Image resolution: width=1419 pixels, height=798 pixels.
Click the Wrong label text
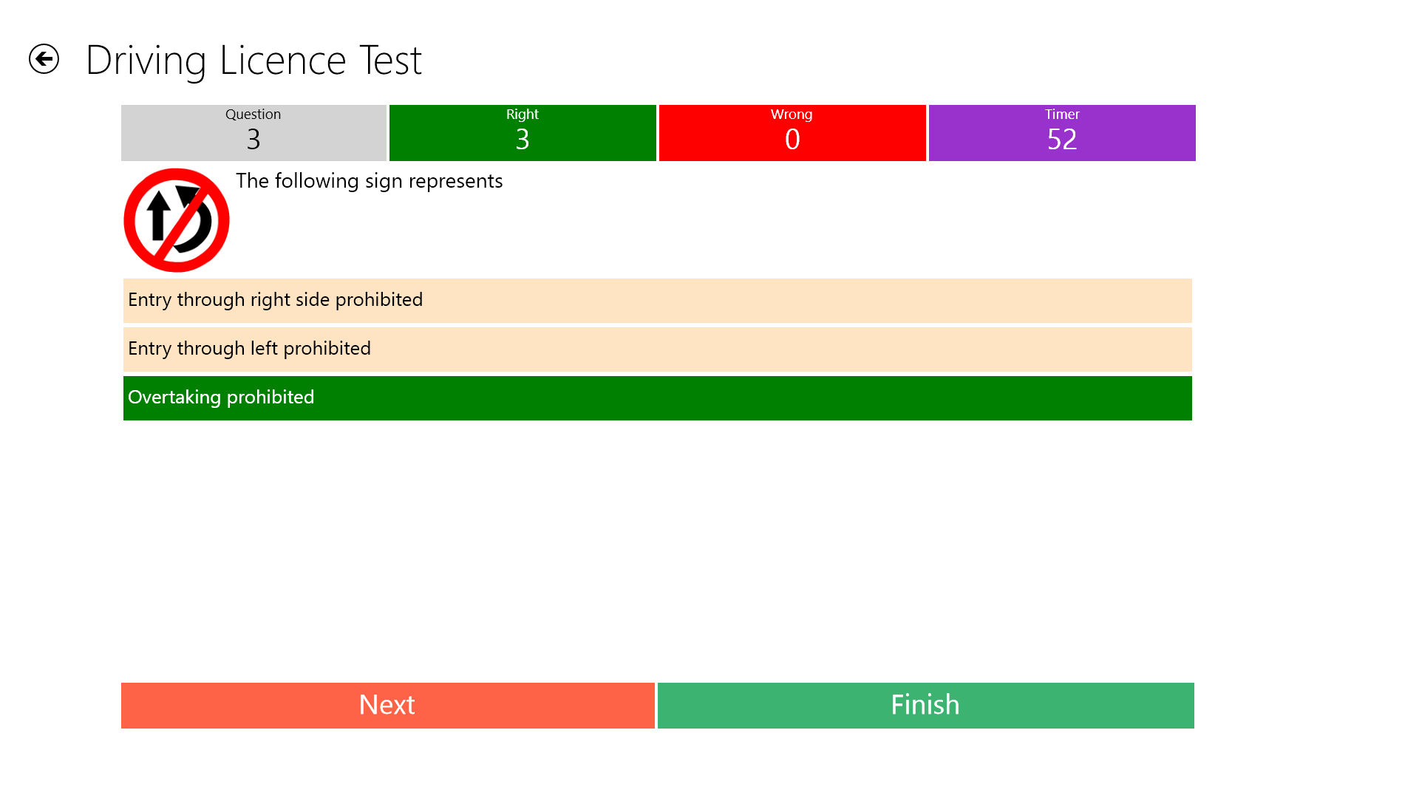[x=792, y=115]
